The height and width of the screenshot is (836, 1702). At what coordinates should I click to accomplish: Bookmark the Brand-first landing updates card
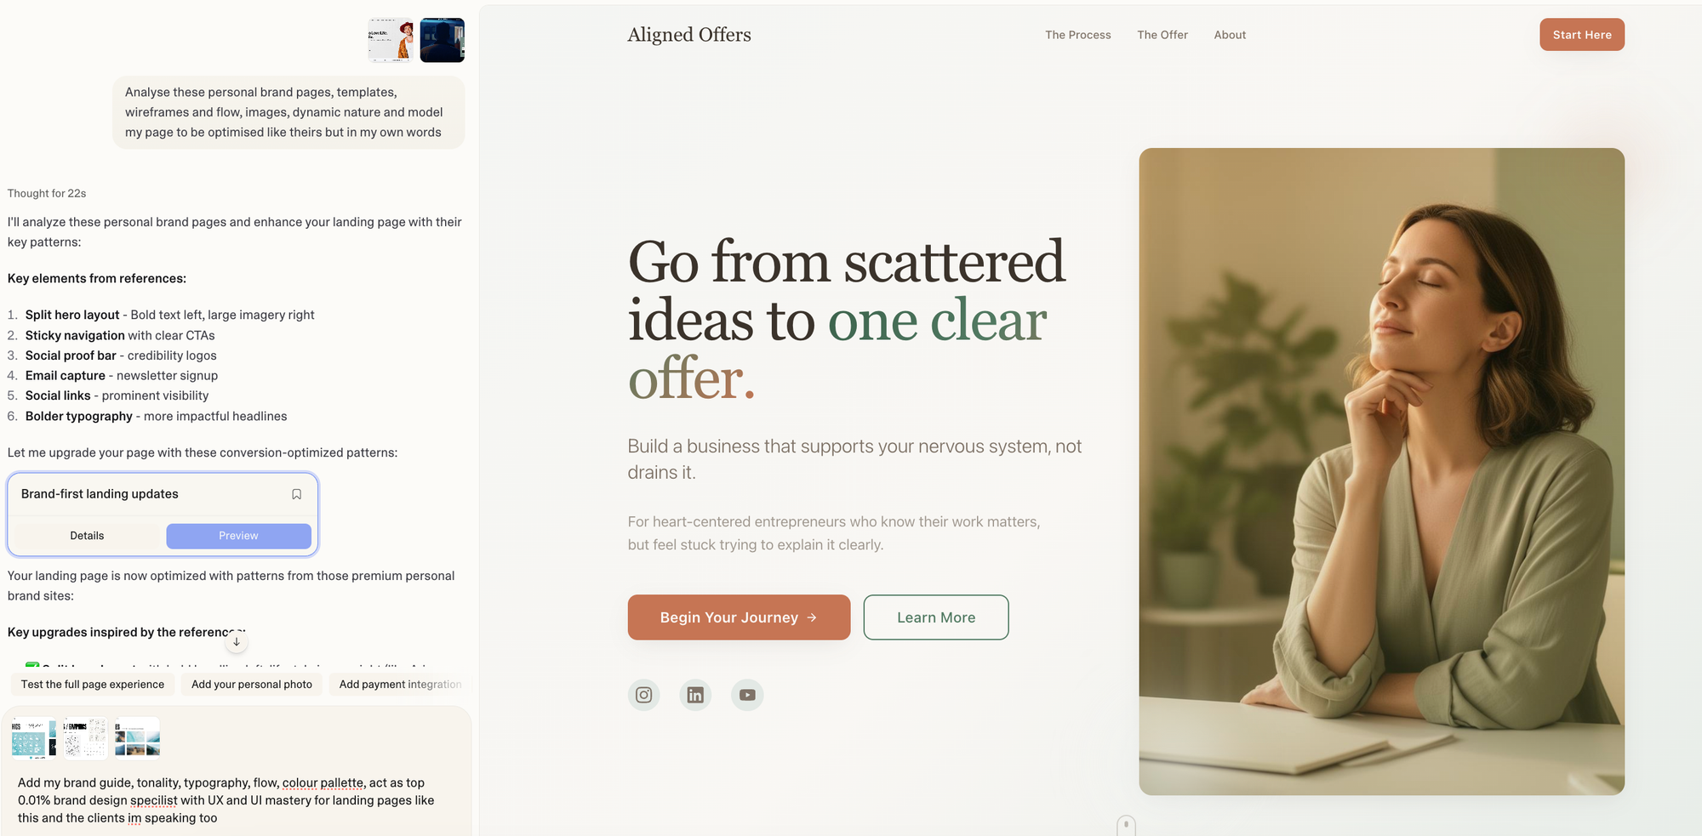pyautogui.click(x=296, y=494)
